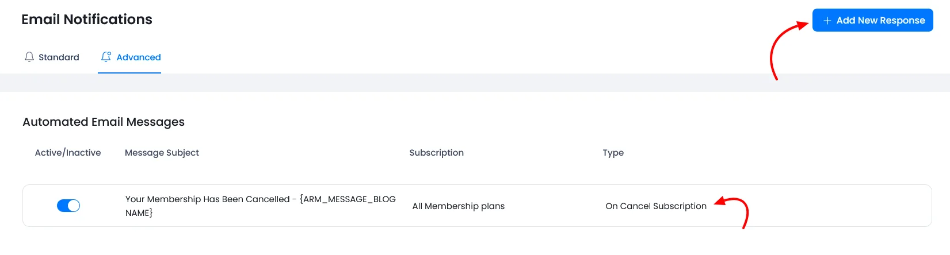Click the Subscription column header
Image resolution: width=950 pixels, height=255 pixels.
(x=436, y=153)
